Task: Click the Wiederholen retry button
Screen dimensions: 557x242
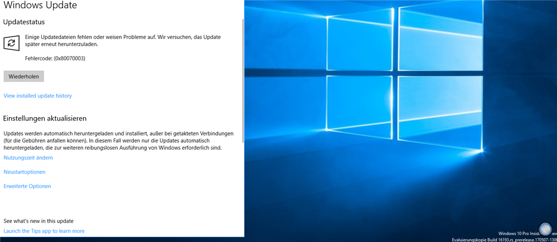Action: click(x=24, y=77)
